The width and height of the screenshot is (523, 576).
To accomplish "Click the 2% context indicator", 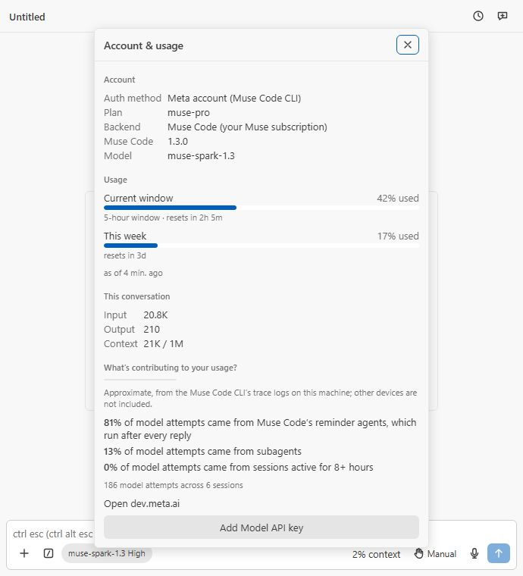I will (376, 554).
